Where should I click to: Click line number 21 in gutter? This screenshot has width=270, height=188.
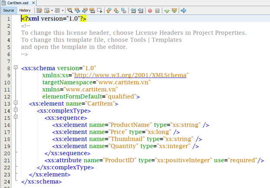7,160
